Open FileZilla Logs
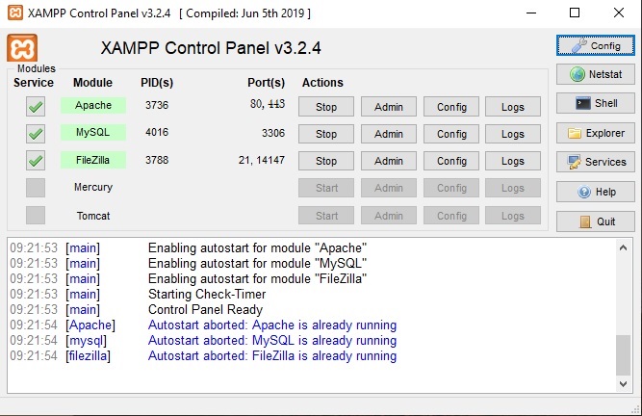The width and height of the screenshot is (642, 416). pyautogui.click(x=513, y=161)
